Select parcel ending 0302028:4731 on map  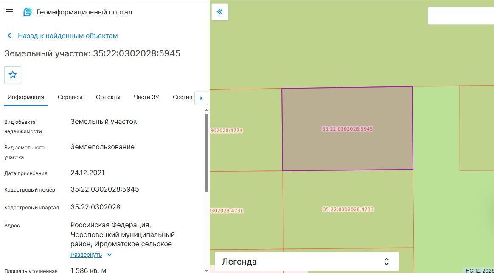227,211
